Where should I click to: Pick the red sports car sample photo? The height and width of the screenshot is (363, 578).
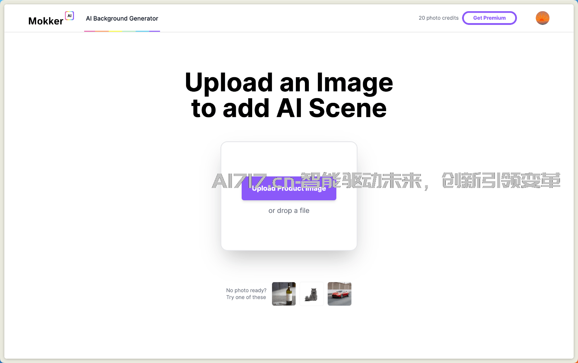click(x=339, y=294)
